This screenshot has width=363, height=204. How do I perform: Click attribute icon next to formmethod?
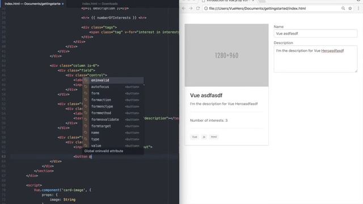click(86, 113)
